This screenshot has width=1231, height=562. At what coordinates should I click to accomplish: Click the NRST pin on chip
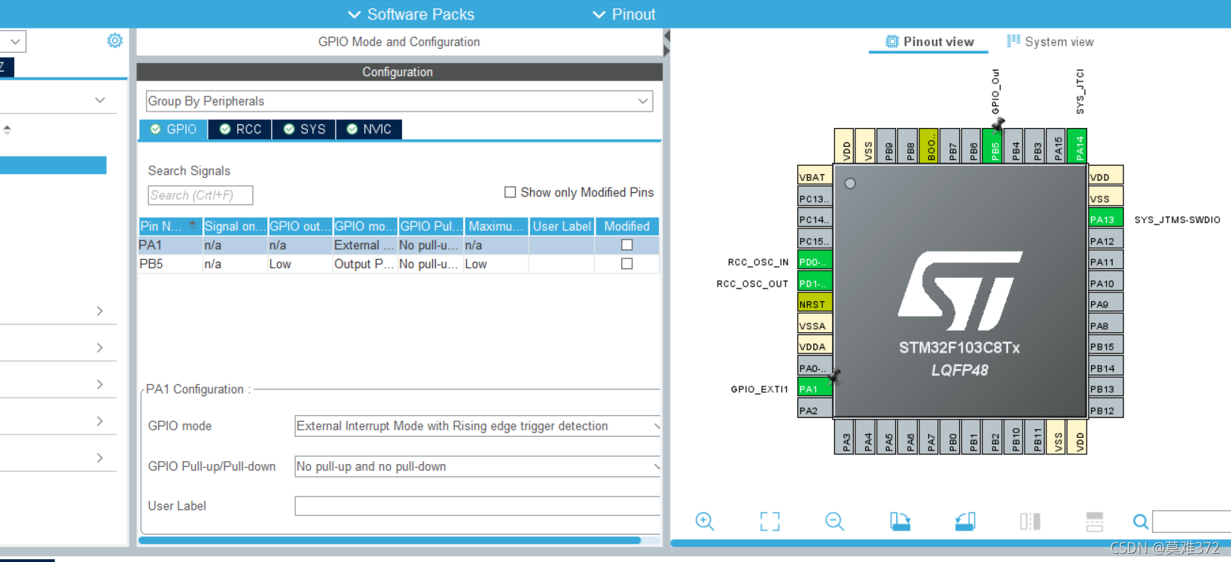(815, 304)
